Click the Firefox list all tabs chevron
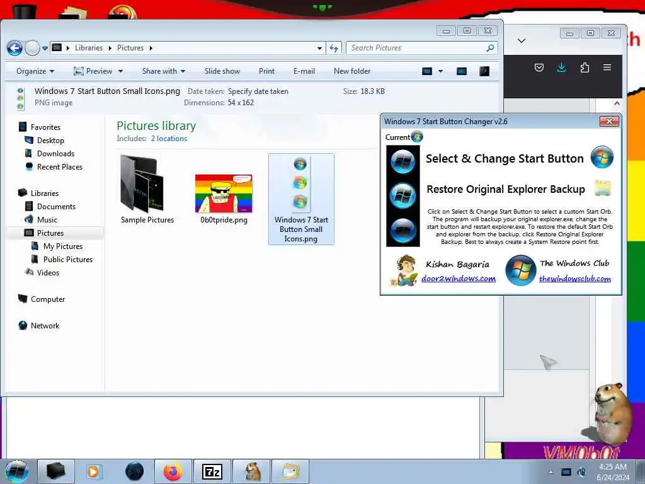This screenshot has height=484, width=645. click(522, 40)
